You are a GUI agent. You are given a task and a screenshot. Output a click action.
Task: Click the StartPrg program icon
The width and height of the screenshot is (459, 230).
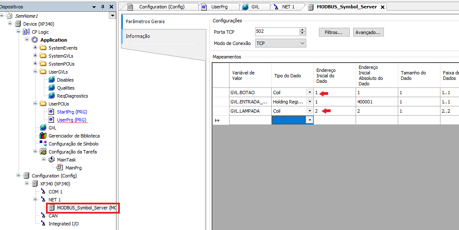pos(51,112)
